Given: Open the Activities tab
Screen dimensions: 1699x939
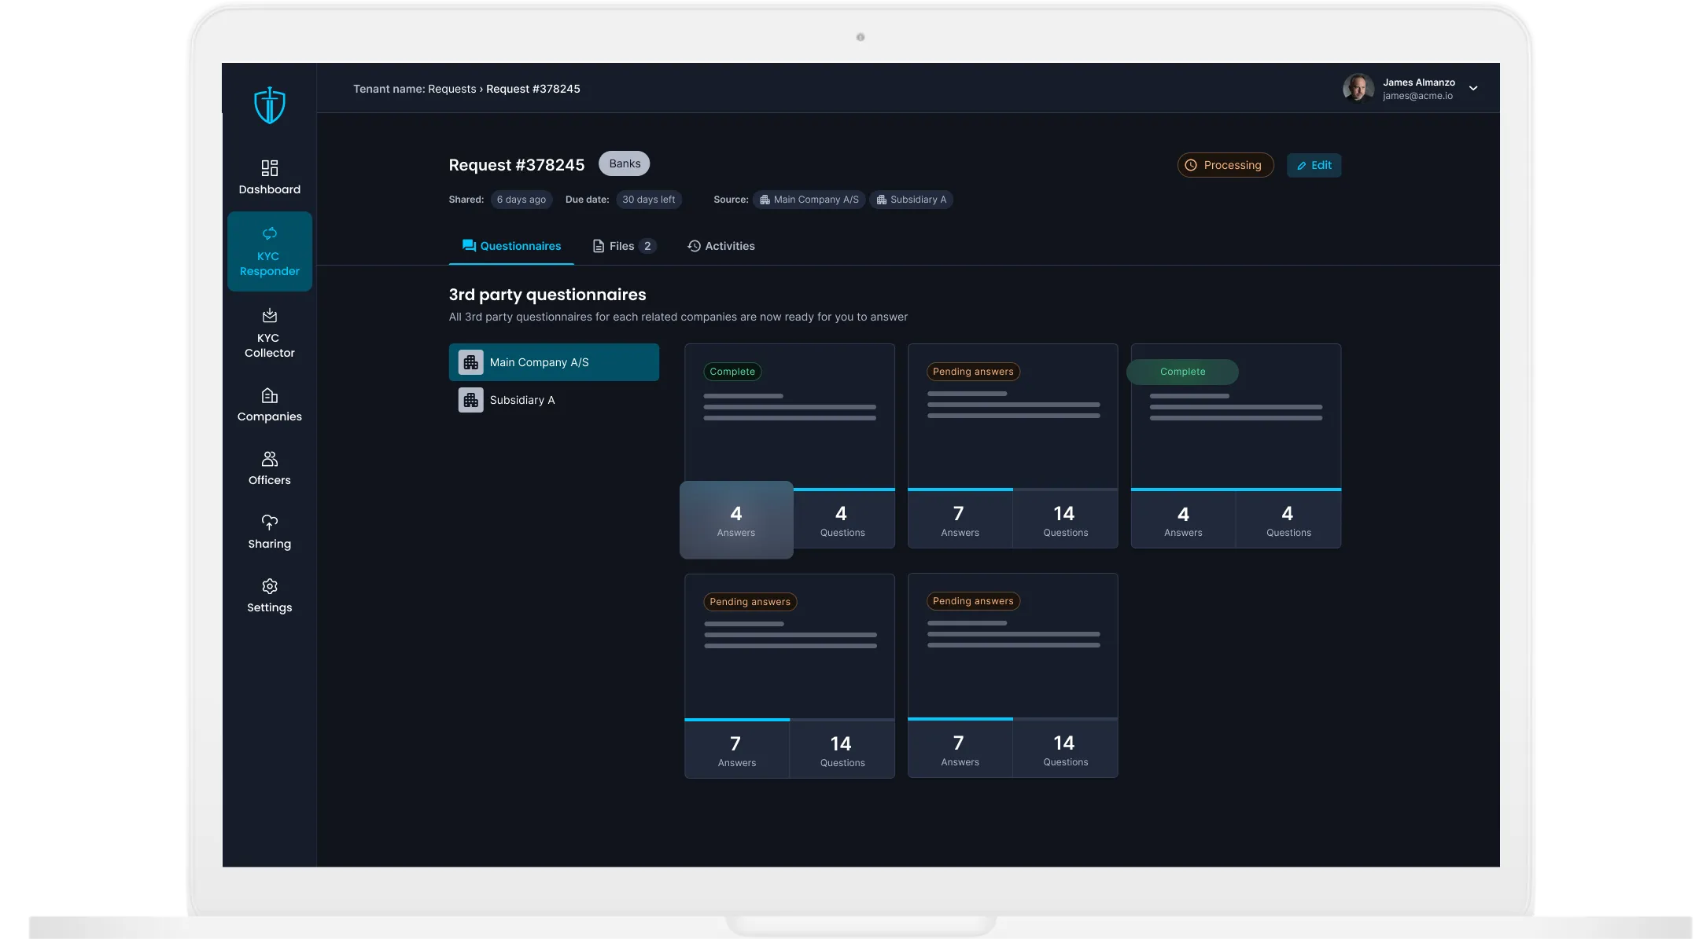Looking at the screenshot, I should [720, 246].
